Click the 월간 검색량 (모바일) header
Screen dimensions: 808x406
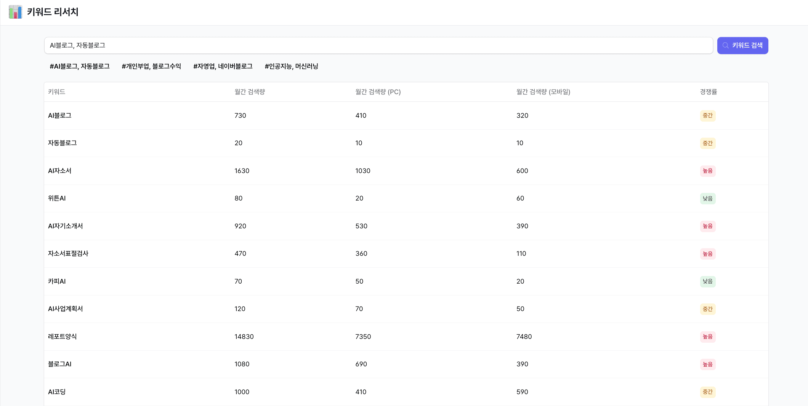tap(543, 92)
